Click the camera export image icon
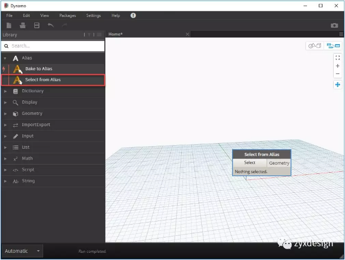 (334, 25)
